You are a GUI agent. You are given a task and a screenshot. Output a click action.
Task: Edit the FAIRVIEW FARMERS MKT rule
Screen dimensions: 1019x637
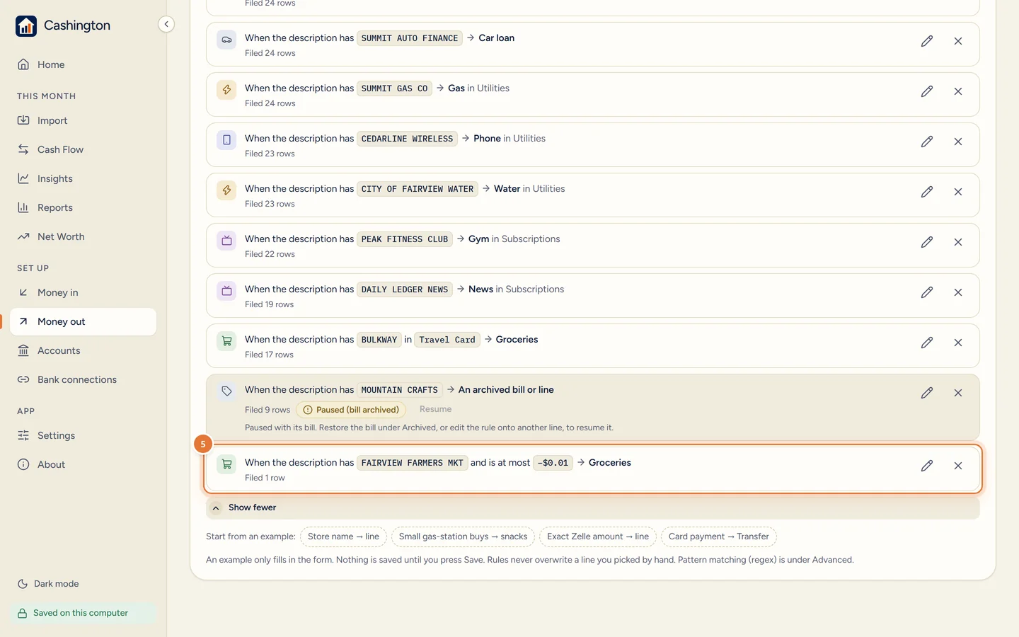[927, 466]
